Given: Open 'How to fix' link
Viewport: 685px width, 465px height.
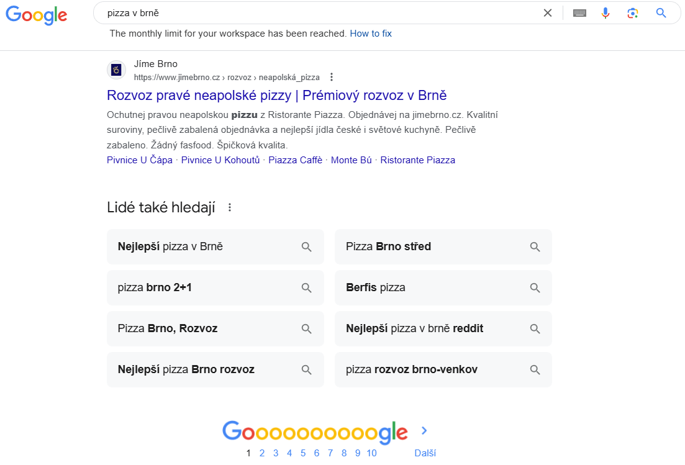Looking at the screenshot, I should tap(371, 34).
